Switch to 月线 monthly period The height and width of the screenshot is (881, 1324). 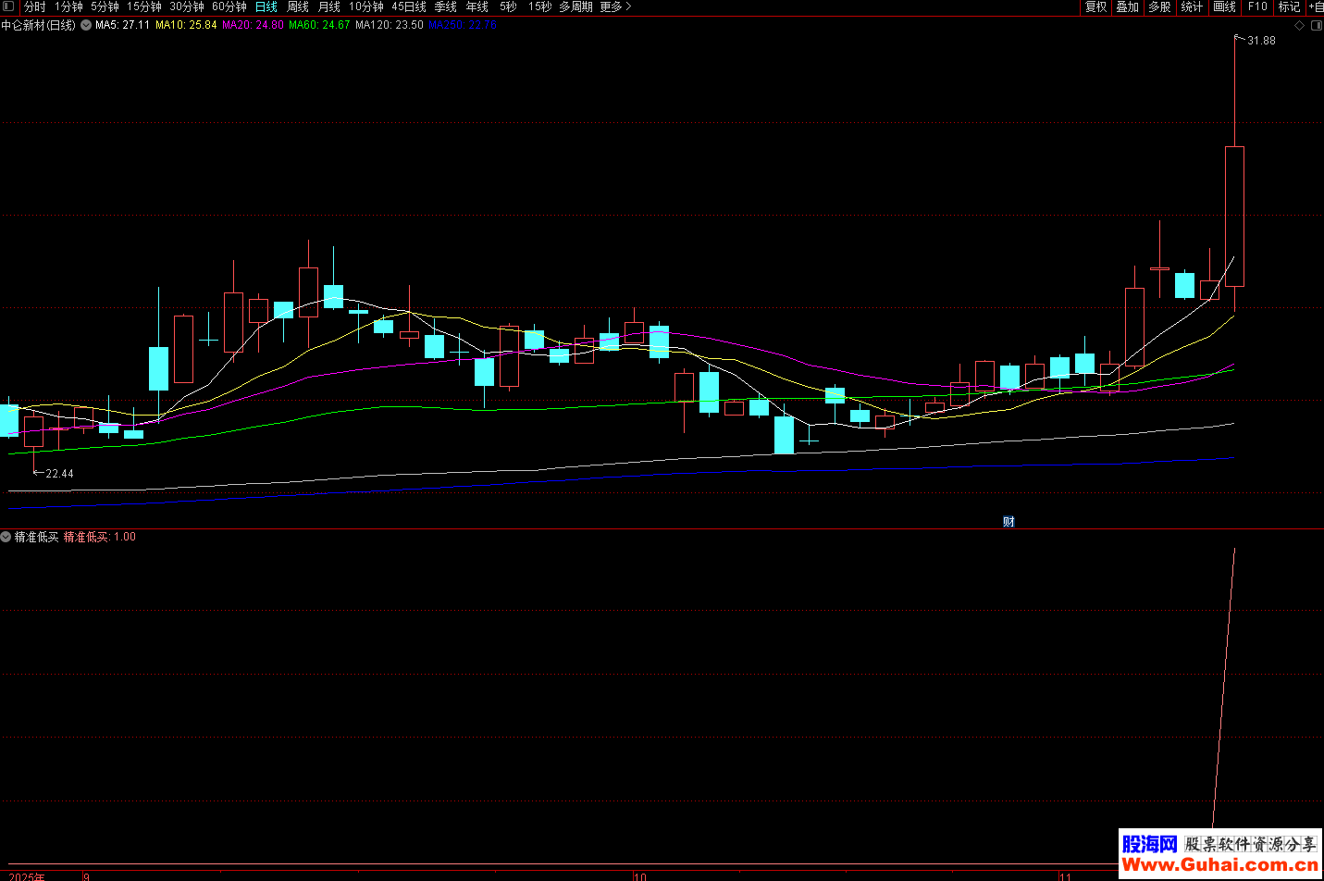329,6
